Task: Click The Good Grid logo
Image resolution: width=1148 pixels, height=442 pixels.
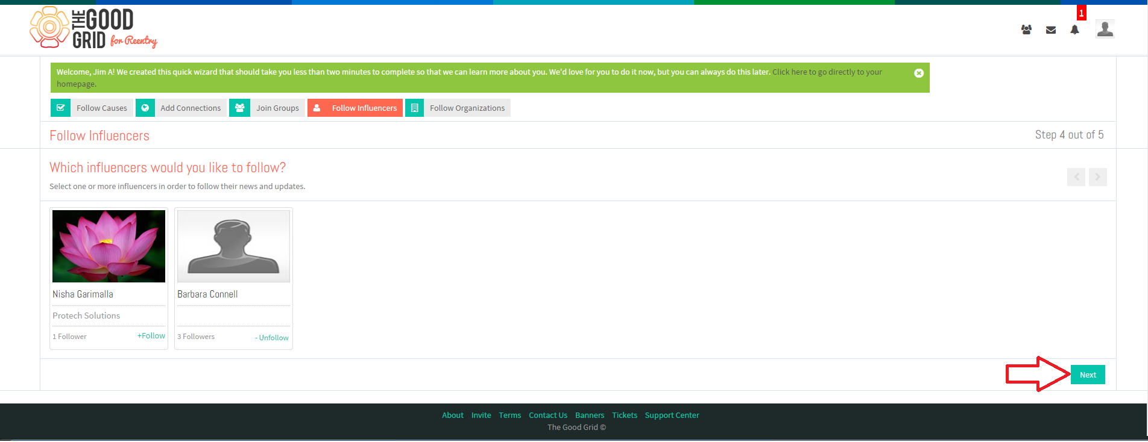Action: point(93,28)
